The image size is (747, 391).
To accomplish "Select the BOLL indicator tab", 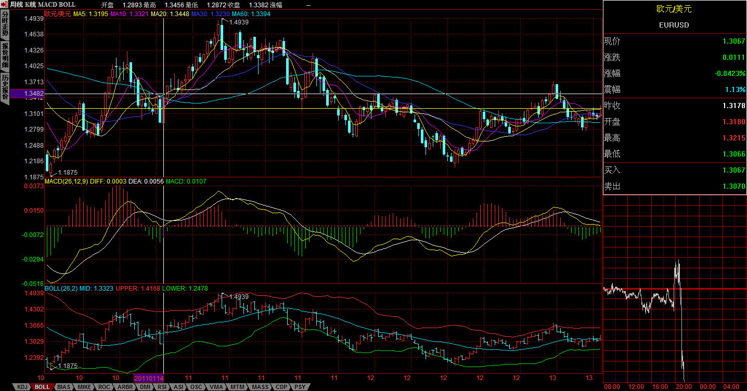I will [43, 387].
